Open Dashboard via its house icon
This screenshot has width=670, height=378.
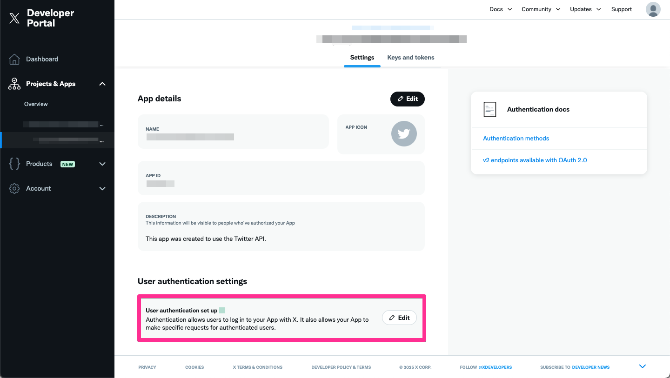pos(14,59)
